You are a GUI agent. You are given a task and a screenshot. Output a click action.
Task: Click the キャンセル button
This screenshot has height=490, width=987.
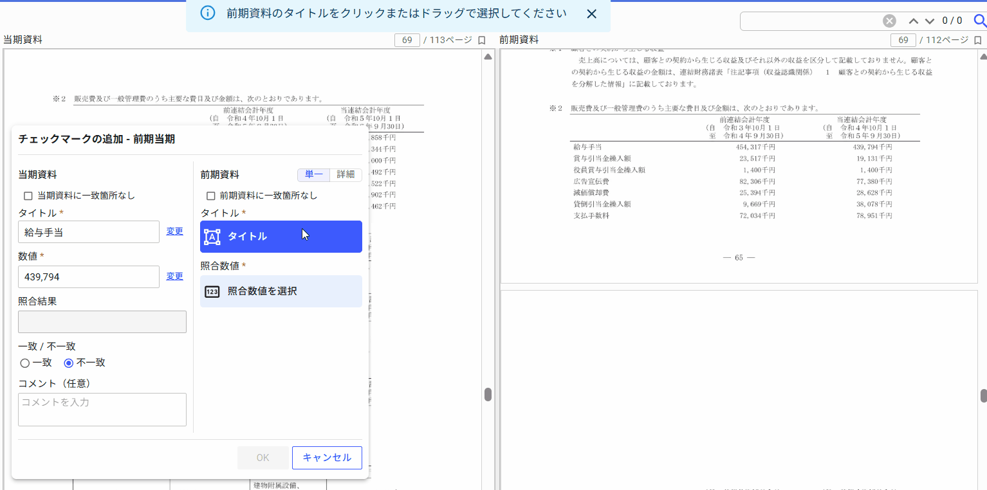coord(327,458)
